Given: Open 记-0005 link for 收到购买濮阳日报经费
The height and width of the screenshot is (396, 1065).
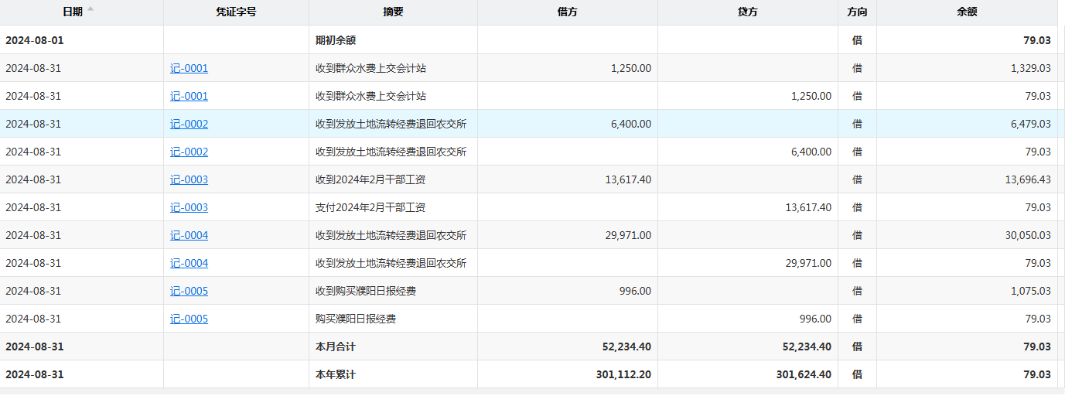Looking at the screenshot, I should 189,291.
